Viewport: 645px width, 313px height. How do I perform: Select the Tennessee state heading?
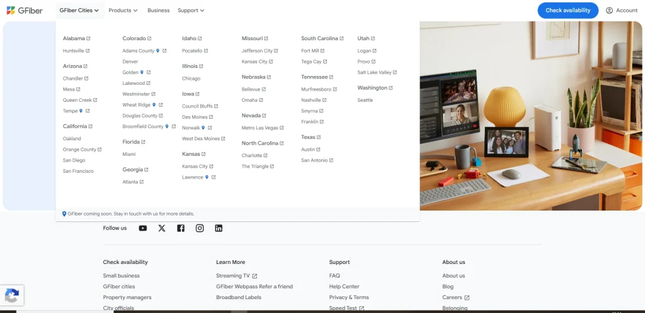pos(314,77)
